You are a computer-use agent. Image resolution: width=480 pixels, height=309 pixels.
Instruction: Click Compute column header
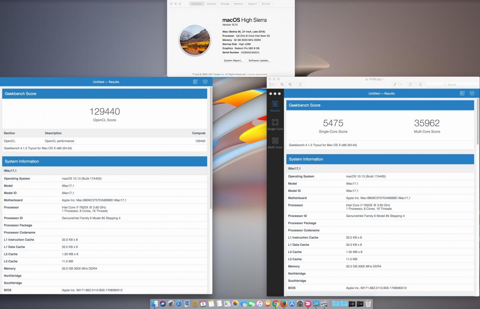point(198,133)
